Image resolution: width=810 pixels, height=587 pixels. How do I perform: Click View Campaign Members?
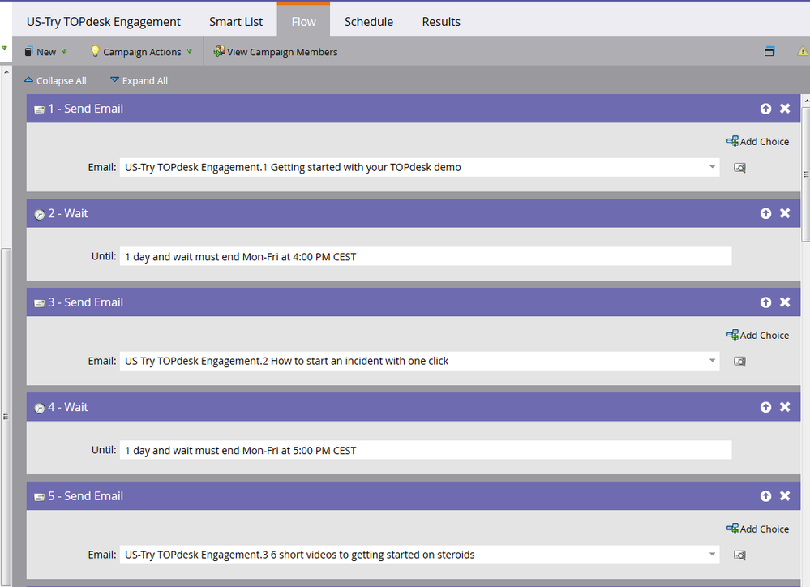point(276,52)
